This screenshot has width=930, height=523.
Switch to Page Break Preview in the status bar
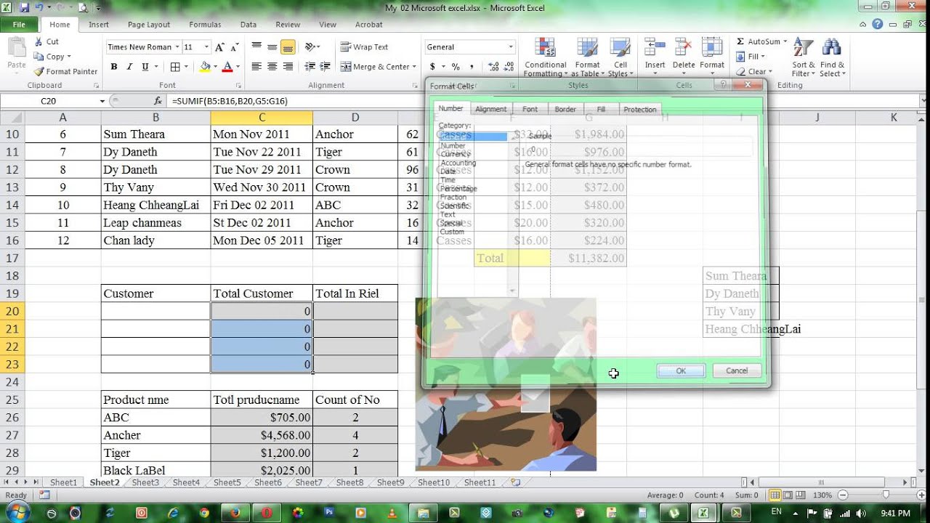click(801, 495)
